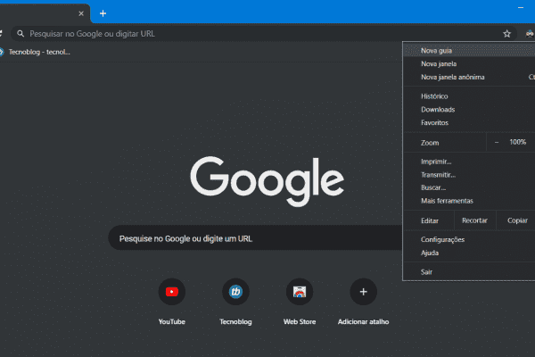The height and width of the screenshot is (357, 535).
Task: Open Downloads from the menu
Action: 469,110
